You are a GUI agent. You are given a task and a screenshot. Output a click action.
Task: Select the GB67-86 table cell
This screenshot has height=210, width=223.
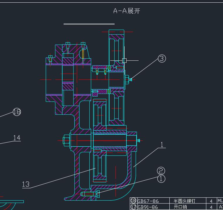[148, 201]
